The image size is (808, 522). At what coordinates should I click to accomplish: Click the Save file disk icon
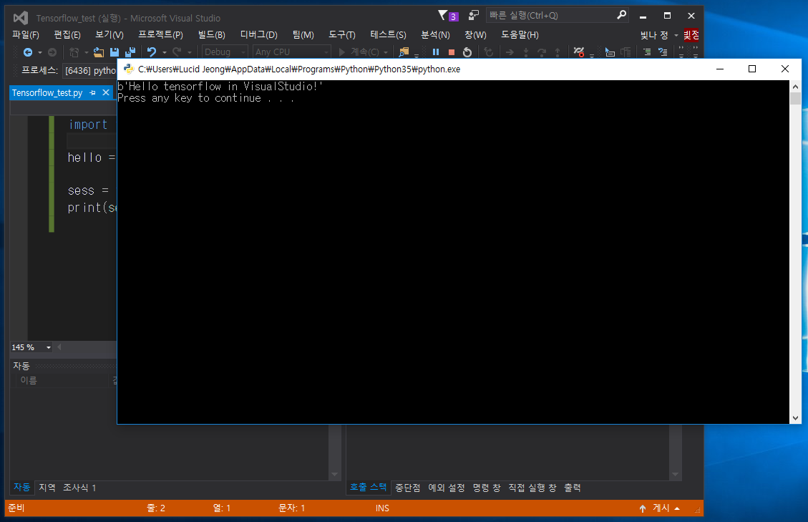[115, 52]
